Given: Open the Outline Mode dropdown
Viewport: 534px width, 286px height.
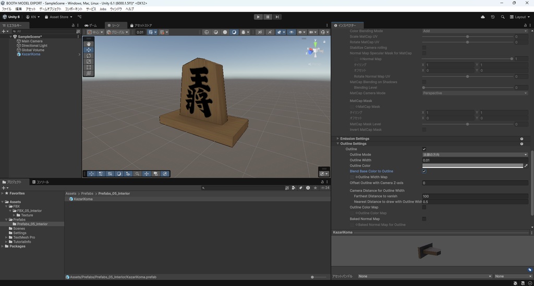Looking at the screenshot, I should (475, 154).
